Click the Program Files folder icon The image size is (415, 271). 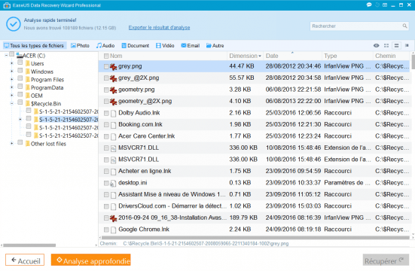(x=28, y=79)
